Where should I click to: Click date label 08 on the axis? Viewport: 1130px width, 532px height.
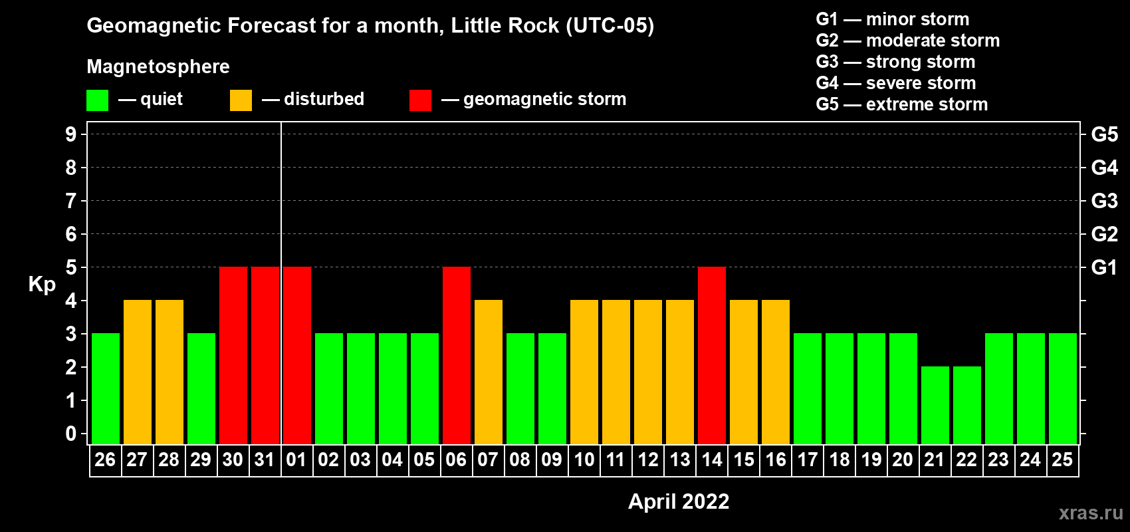[x=520, y=460]
